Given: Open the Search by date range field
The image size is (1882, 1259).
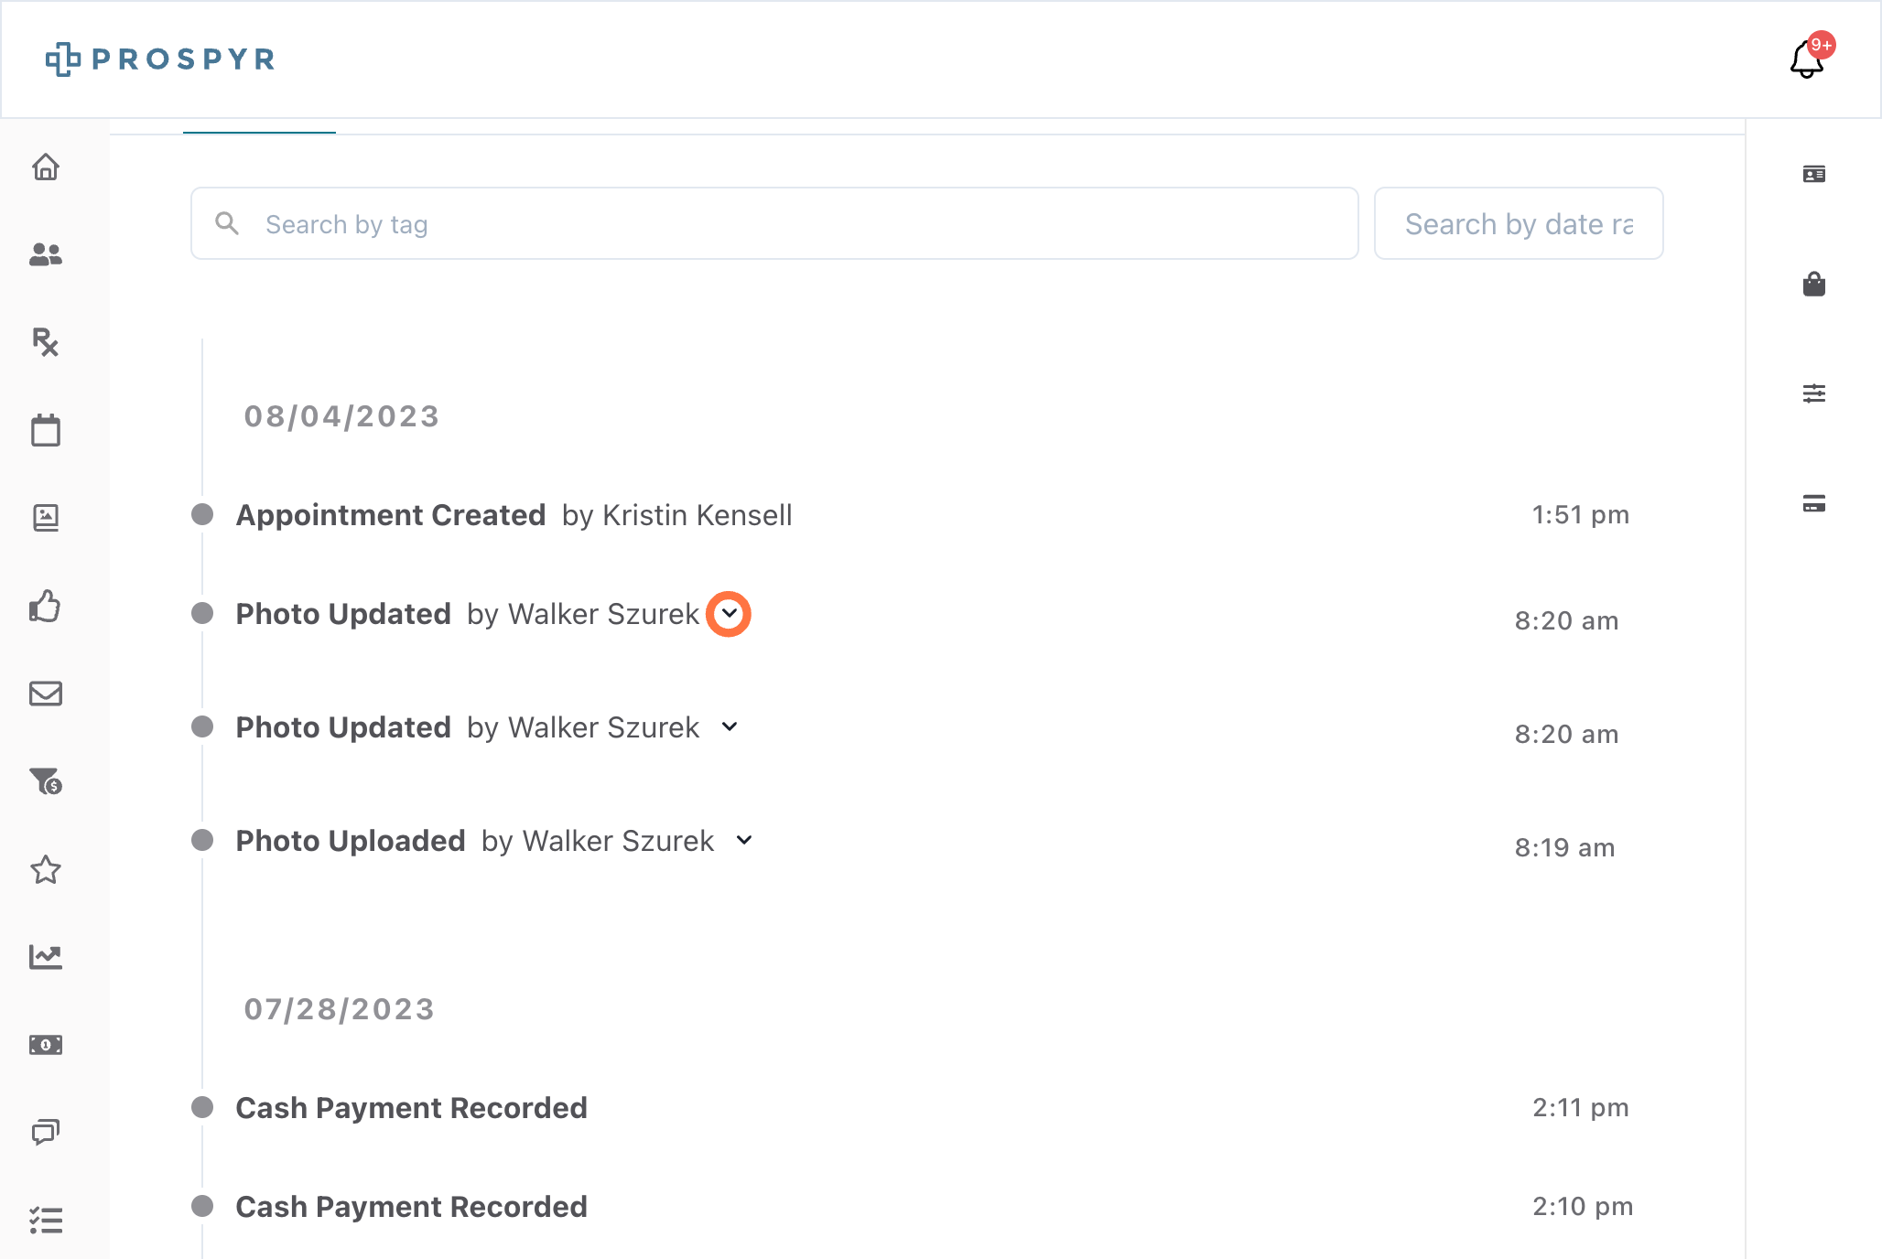Looking at the screenshot, I should [x=1519, y=223].
